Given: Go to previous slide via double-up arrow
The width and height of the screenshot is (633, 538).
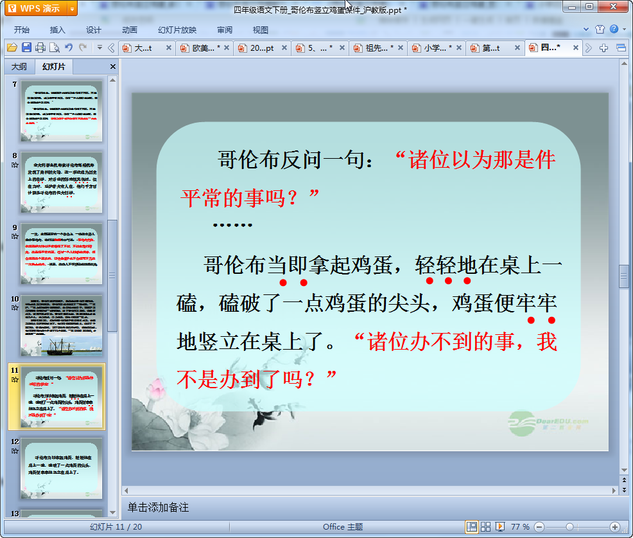Looking at the screenshot, I should (624, 480).
